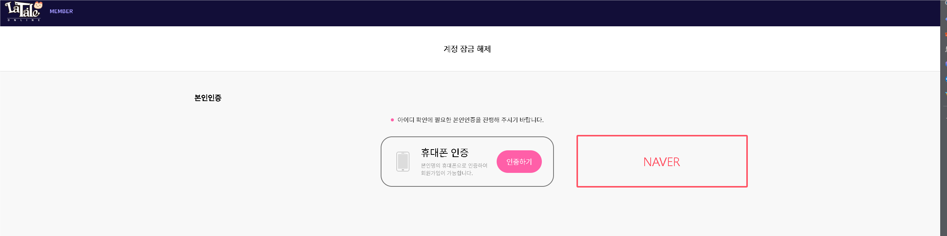Click the 계정 잠금 해제 page title
The image size is (947, 236).
coord(467,49)
